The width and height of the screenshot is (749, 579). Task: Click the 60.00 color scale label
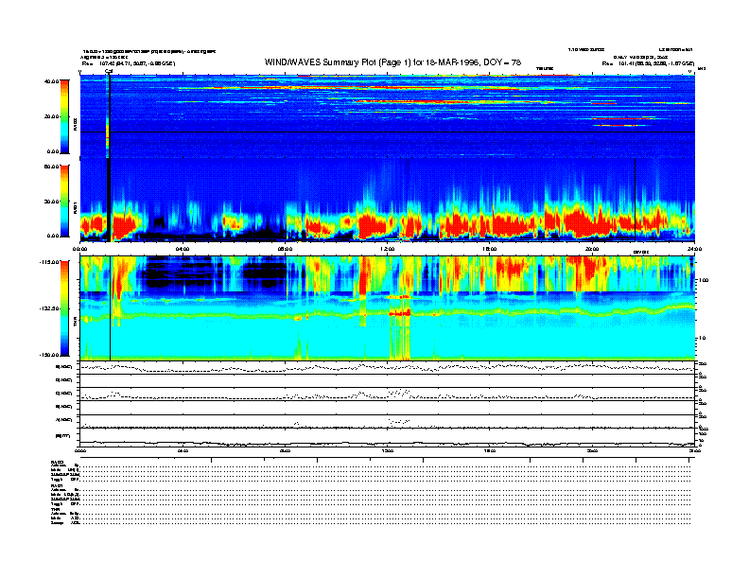51,167
